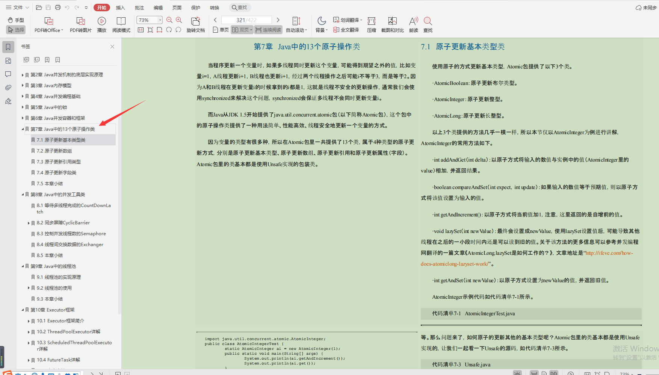Close the 书签 bookmarks panel
659x375 pixels.
click(112, 47)
